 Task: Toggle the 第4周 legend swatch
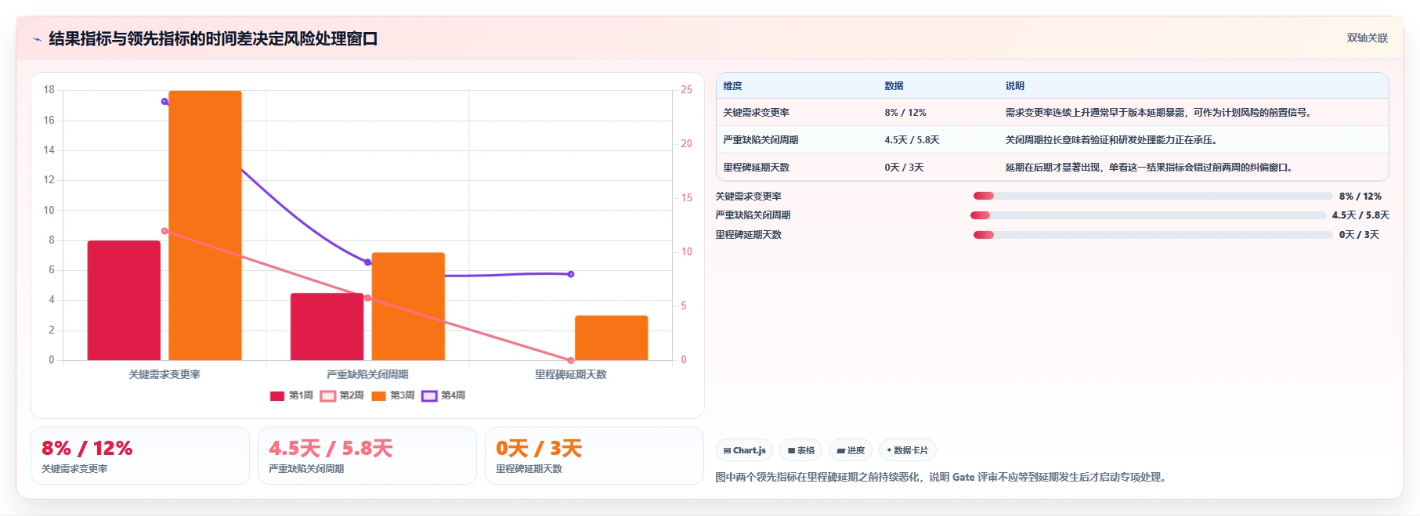click(429, 395)
